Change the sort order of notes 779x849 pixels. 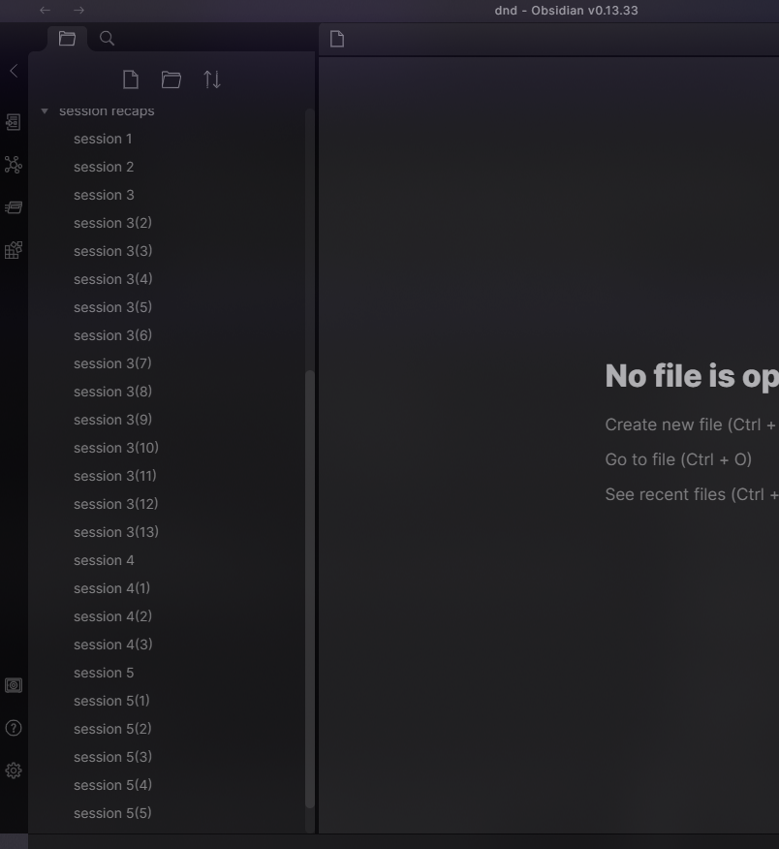click(x=212, y=79)
